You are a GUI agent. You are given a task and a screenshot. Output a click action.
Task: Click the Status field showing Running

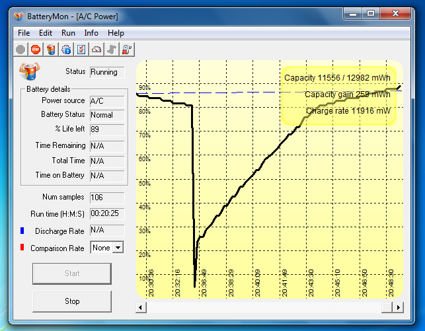coord(107,72)
